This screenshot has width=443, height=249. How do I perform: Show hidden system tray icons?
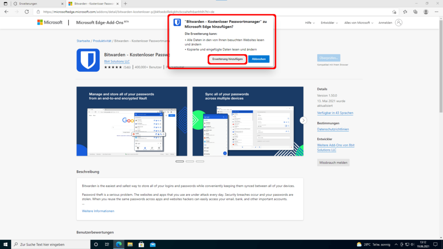point(396,245)
